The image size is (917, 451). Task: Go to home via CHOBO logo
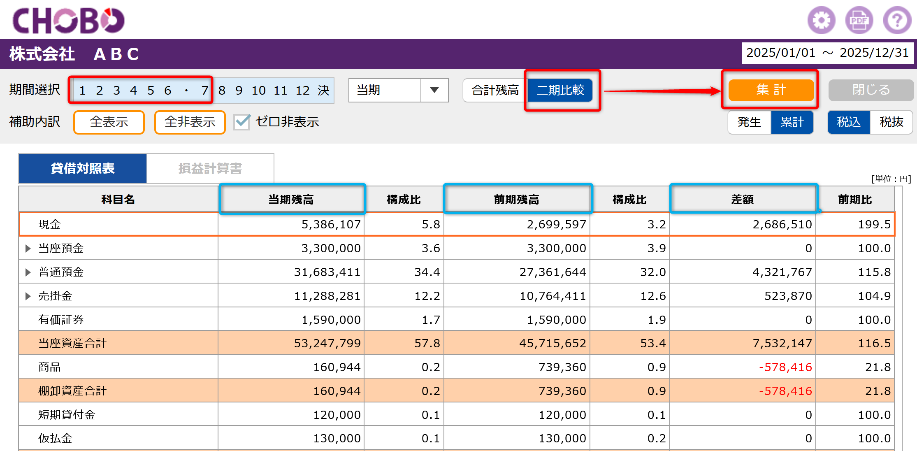[68, 20]
